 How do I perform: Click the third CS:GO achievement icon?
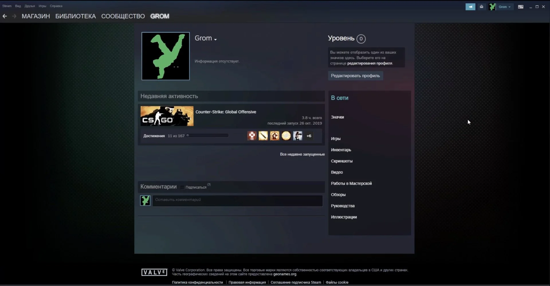[x=274, y=136]
